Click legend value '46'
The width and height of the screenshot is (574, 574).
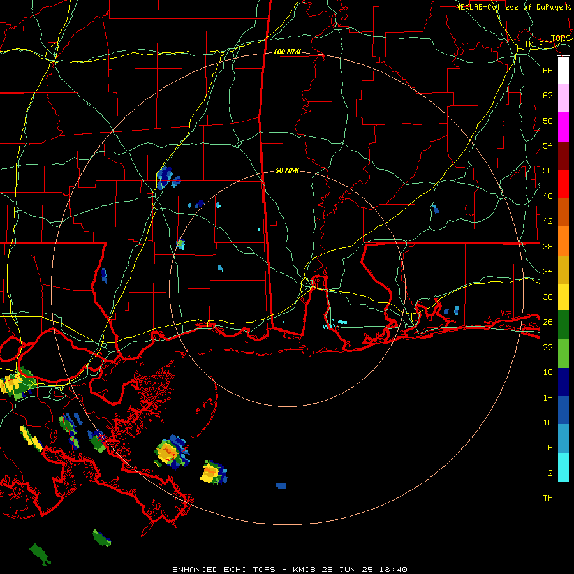548,196
